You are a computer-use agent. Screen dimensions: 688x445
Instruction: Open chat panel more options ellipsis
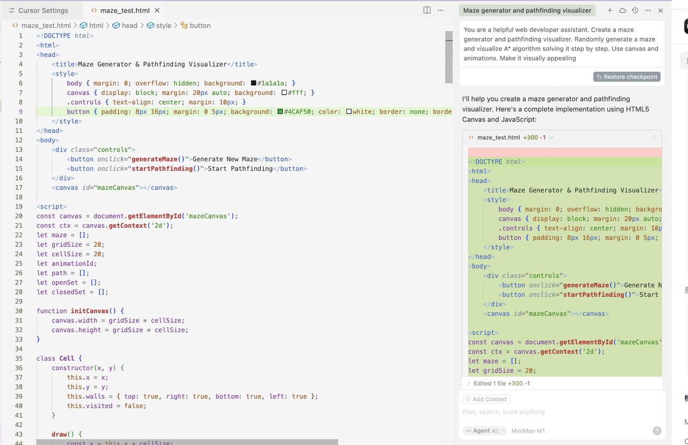click(x=648, y=10)
